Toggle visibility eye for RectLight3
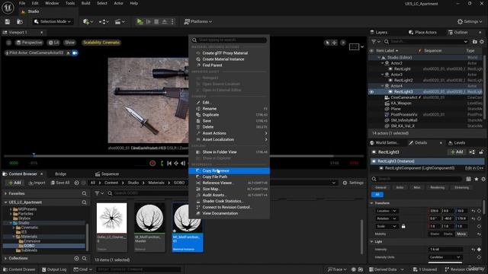Image resolution: width=488 pixels, height=274 pixels. coord(371,92)
